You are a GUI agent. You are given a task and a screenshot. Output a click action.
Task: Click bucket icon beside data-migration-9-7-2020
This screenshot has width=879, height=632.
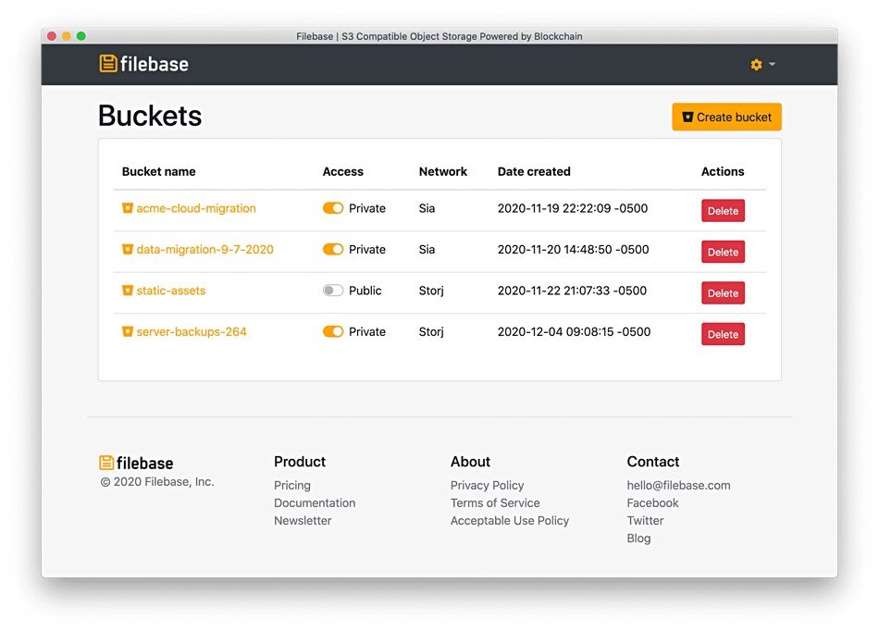128,249
